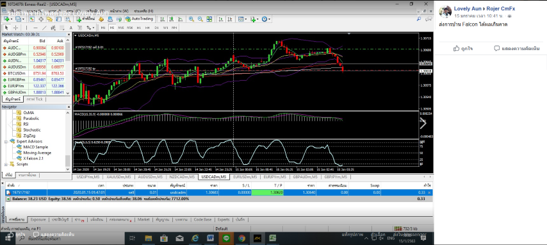The width and height of the screenshot is (547, 245).
Task: Select the Trendline drawing tool
Action: [44, 28]
